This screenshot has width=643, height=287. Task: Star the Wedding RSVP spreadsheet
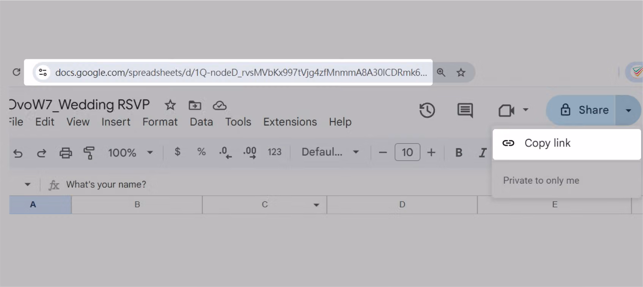pyautogui.click(x=170, y=105)
